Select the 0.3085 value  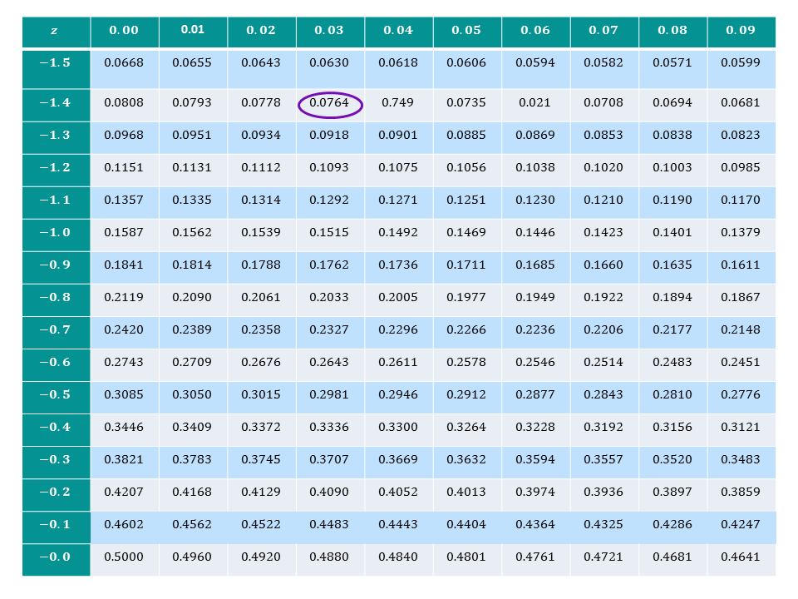[x=124, y=395]
